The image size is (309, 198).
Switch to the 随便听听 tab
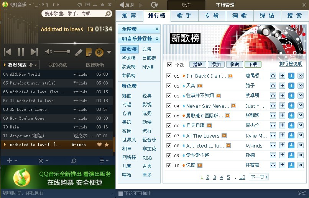[95, 65]
